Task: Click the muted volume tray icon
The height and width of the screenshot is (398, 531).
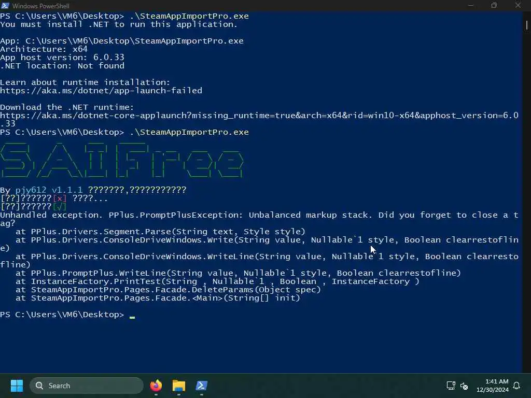Action: 464,386
